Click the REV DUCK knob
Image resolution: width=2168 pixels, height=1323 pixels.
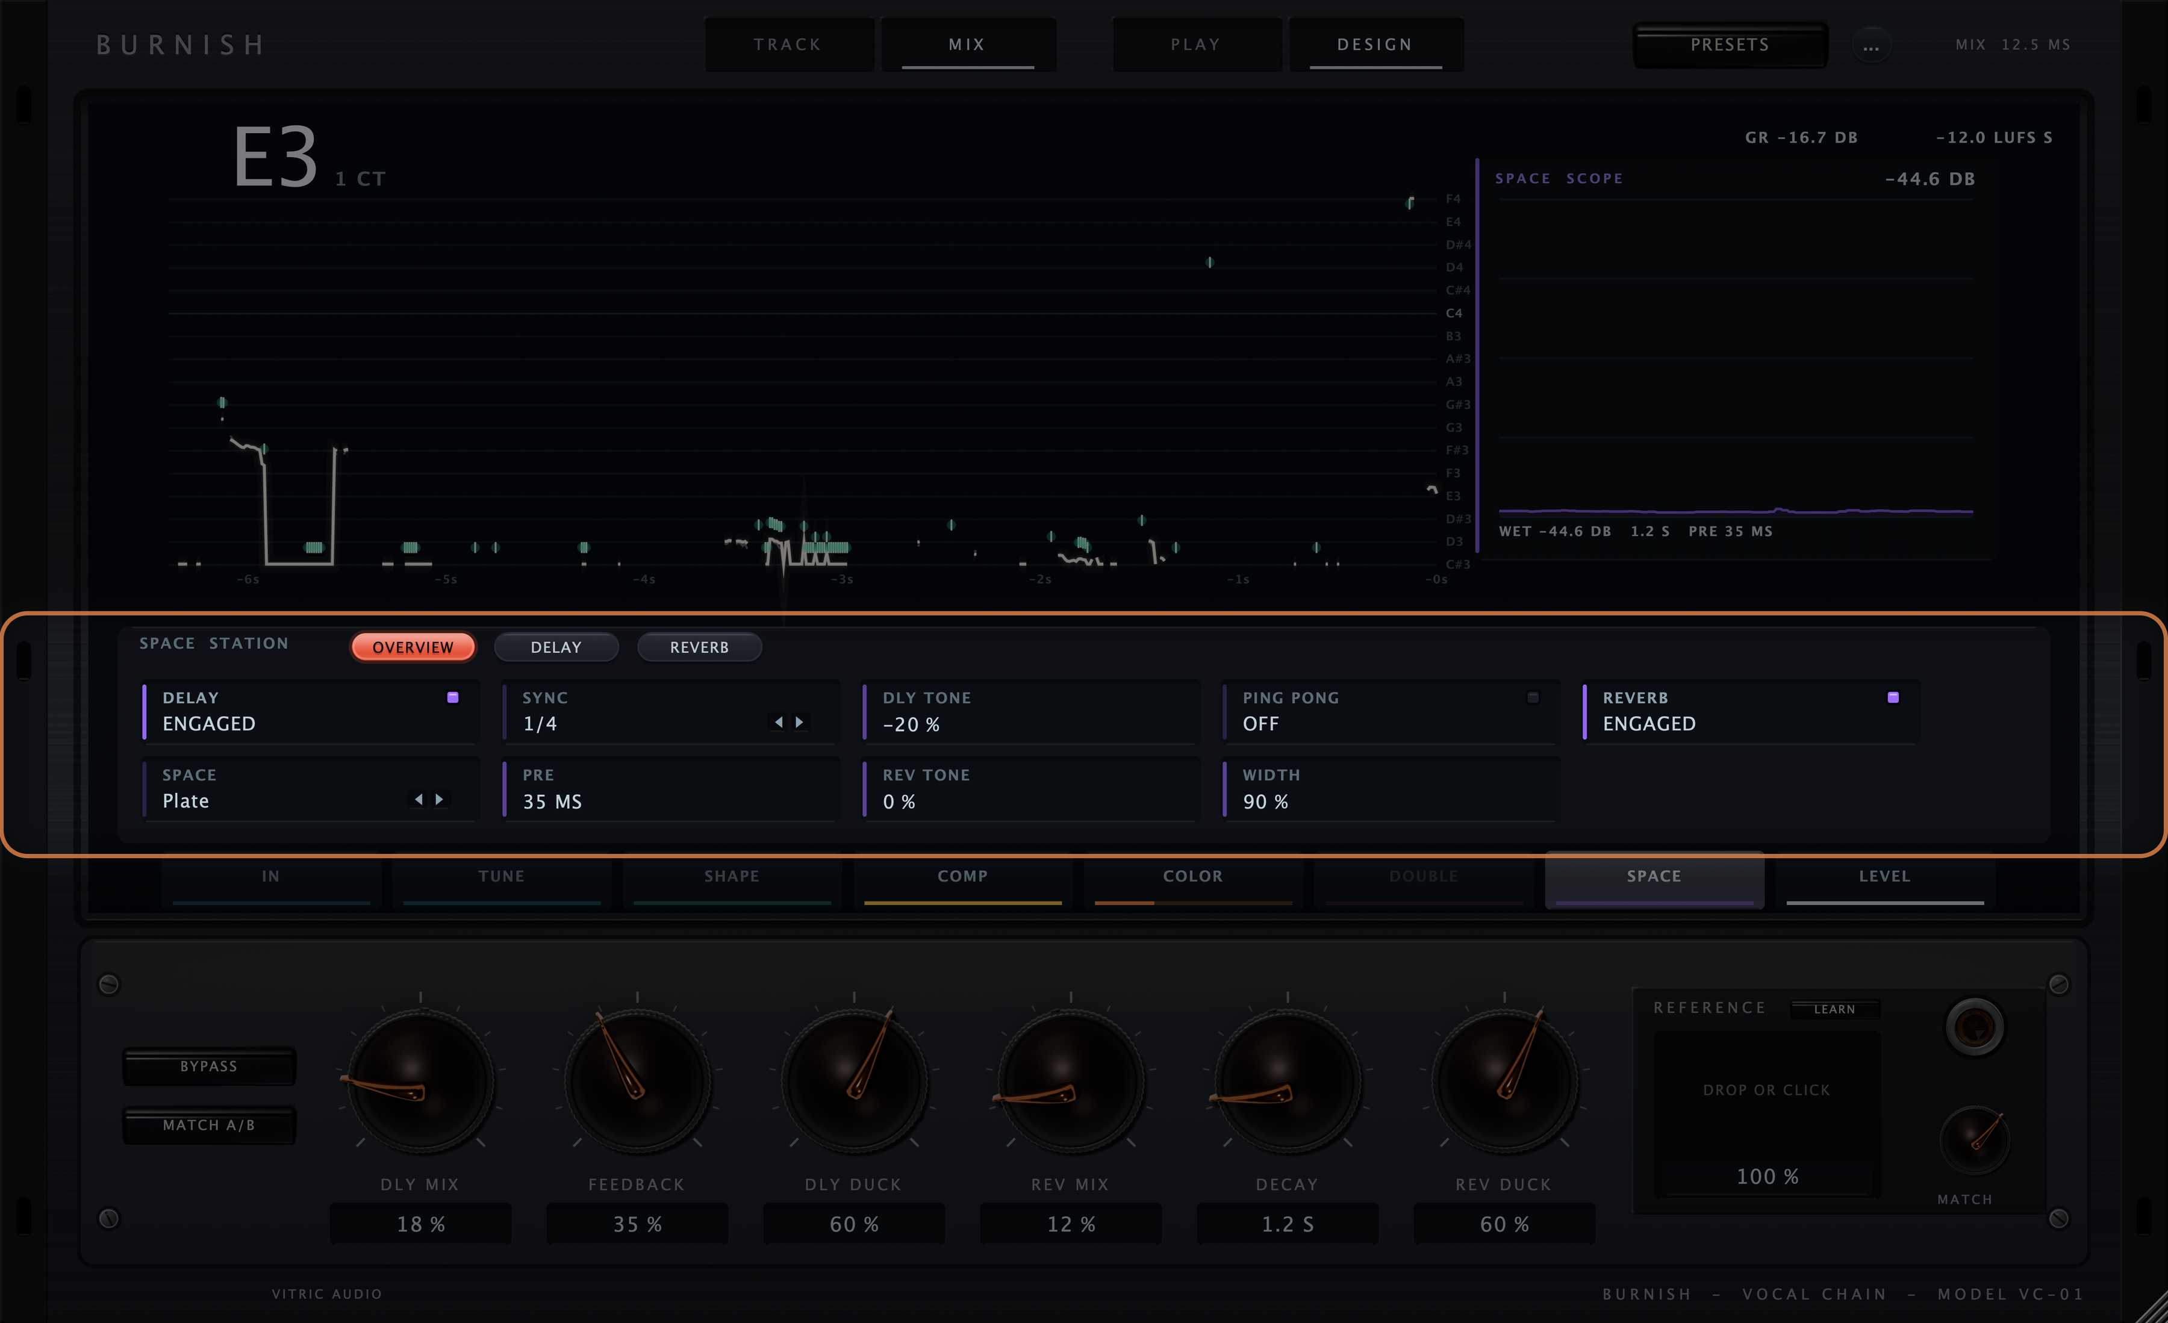(1504, 1080)
